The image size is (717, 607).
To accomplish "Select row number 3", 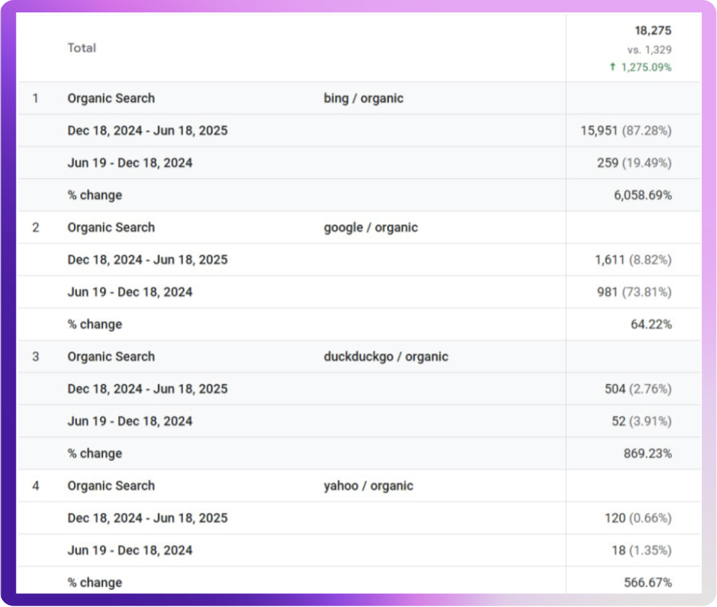I will [36, 357].
